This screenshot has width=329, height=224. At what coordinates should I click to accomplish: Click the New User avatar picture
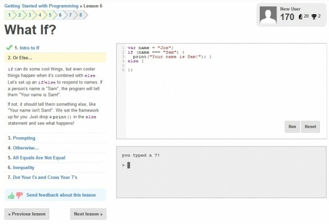[x=268, y=15]
